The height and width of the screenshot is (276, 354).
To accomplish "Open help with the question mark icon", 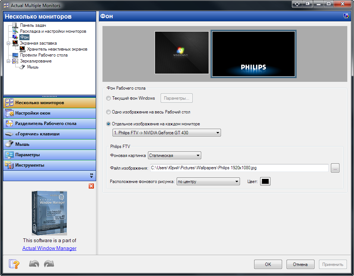I will click(x=14, y=264).
